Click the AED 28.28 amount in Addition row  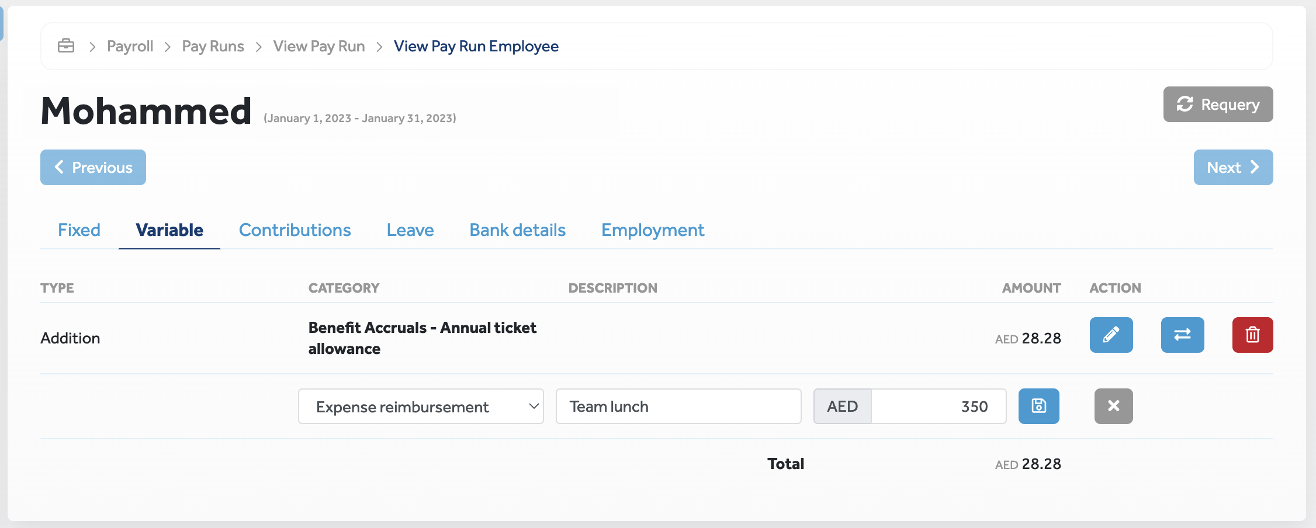tap(1028, 338)
